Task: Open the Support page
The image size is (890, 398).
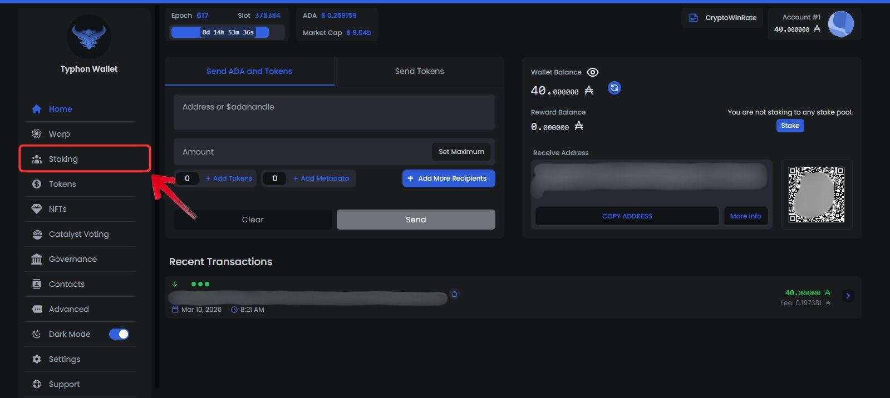Action: (x=80, y=384)
